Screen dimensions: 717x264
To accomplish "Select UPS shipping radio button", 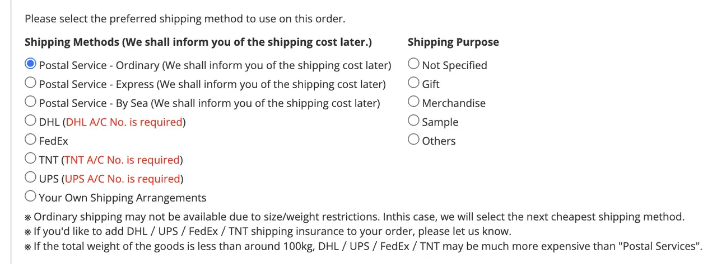I will [31, 178].
